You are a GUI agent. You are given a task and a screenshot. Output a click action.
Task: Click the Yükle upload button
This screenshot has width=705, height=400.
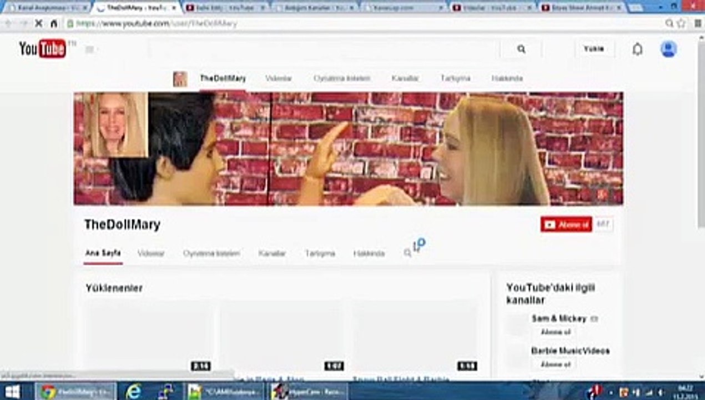[593, 49]
